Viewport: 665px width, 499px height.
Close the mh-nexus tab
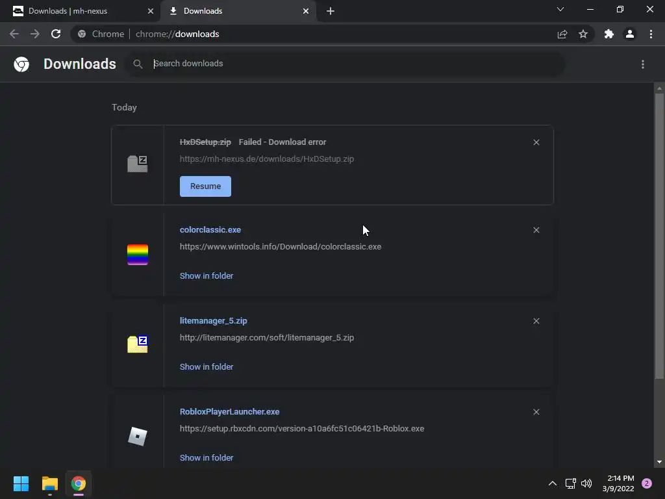151,11
